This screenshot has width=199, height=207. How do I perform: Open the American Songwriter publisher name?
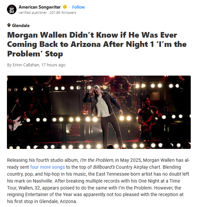coord(40,7)
